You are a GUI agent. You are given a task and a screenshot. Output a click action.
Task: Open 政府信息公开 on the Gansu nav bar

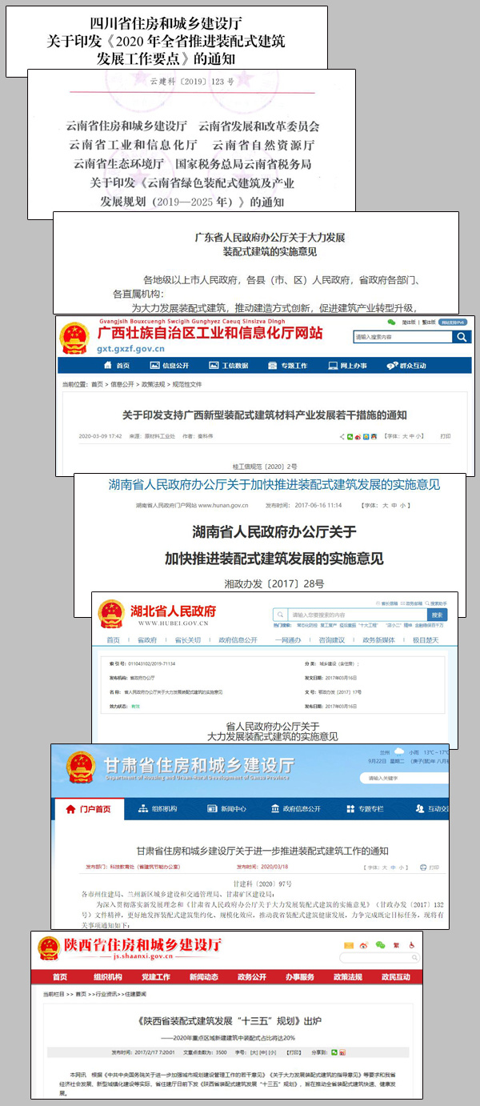[302, 809]
